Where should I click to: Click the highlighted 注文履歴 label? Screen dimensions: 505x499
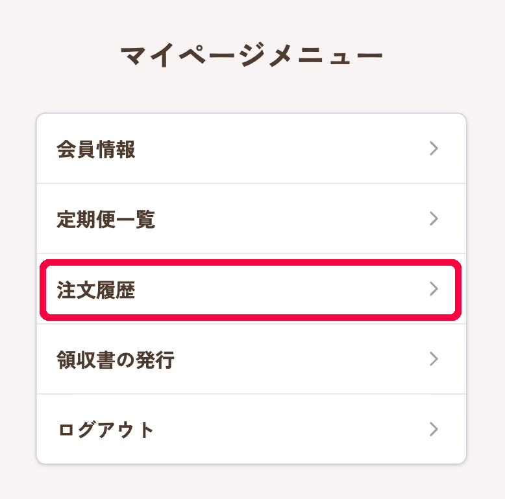tap(96, 290)
